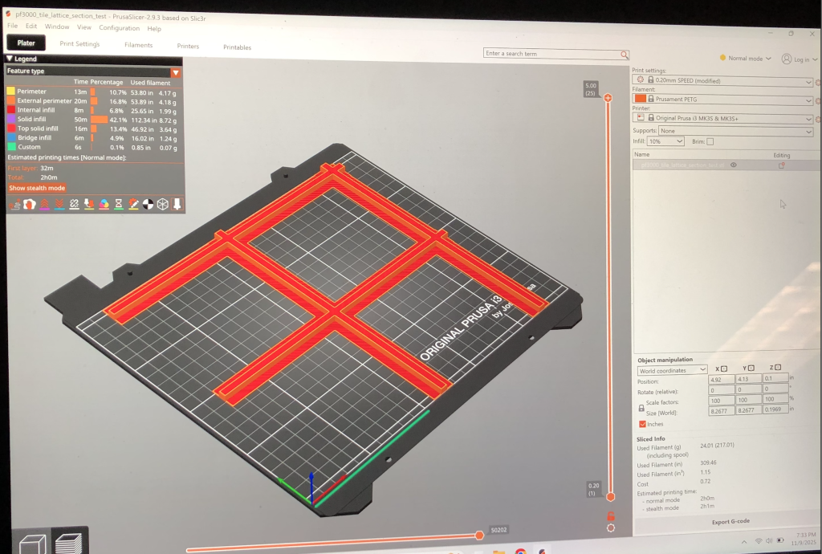Click the filament orange color swatch

[x=640, y=99]
